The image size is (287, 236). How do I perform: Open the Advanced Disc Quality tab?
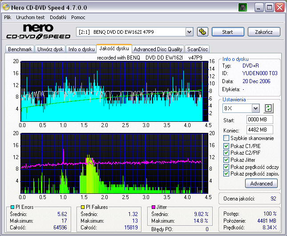(158, 49)
